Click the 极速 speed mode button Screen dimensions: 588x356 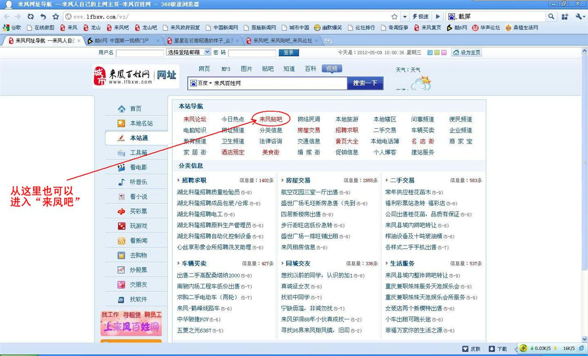click(x=420, y=17)
